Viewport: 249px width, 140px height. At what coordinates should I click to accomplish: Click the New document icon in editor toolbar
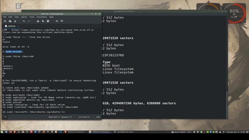point(5,21)
